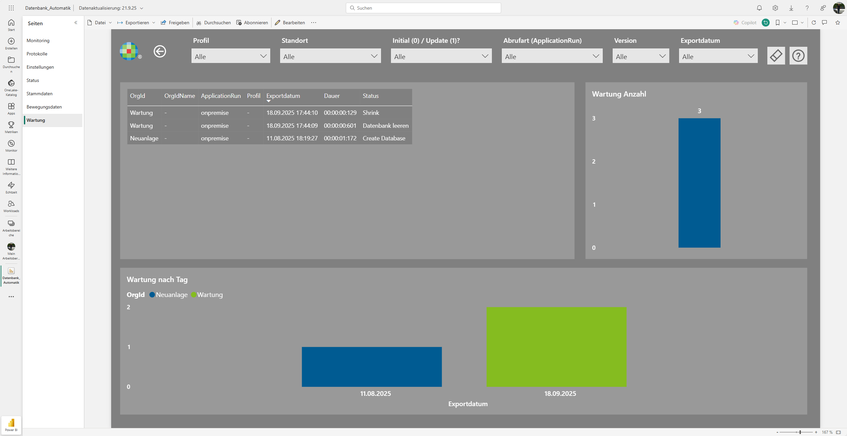Sort table by Exportdatum column header
The image size is (847, 436).
coord(283,96)
